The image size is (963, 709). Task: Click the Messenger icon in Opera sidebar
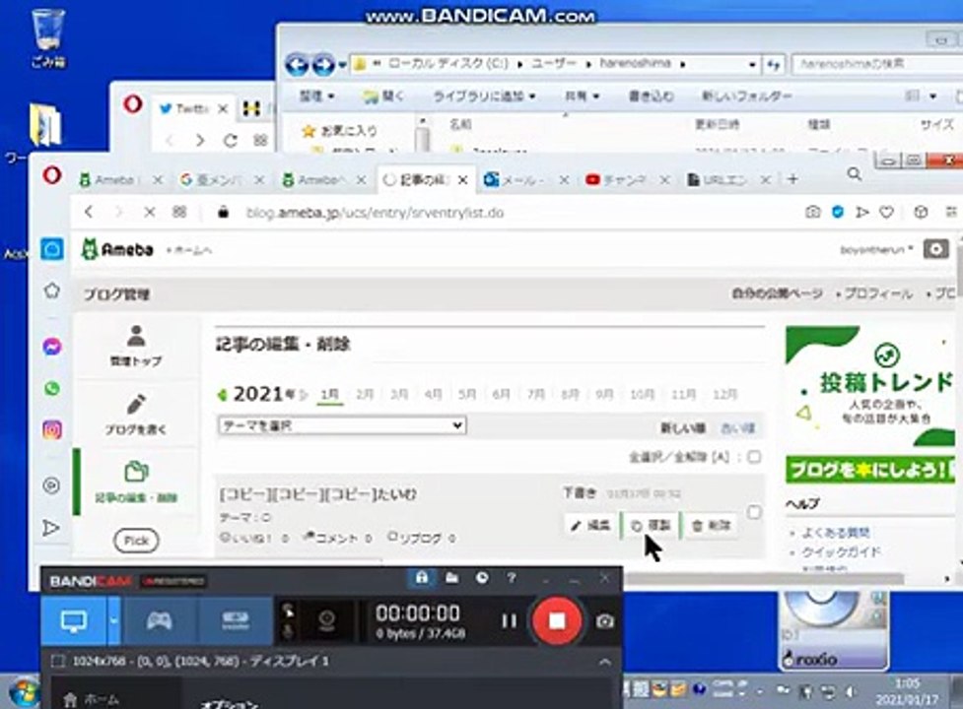(52, 347)
